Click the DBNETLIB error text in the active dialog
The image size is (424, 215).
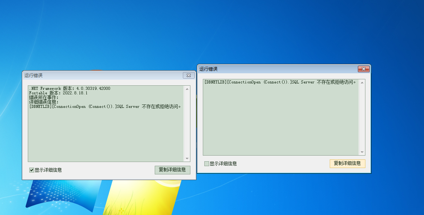[280, 82]
